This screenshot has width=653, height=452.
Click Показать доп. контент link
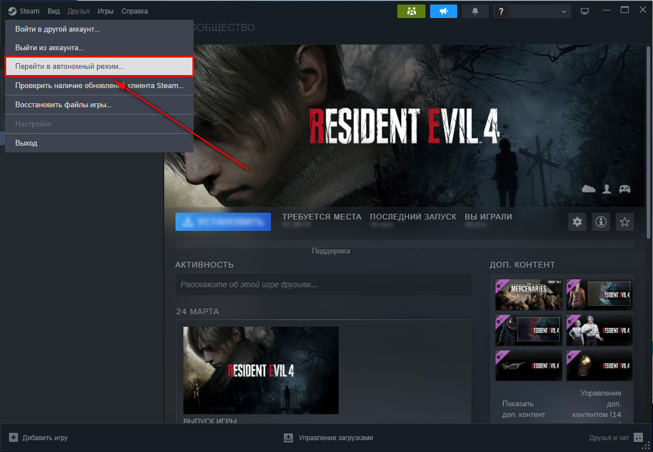tap(524, 409)
